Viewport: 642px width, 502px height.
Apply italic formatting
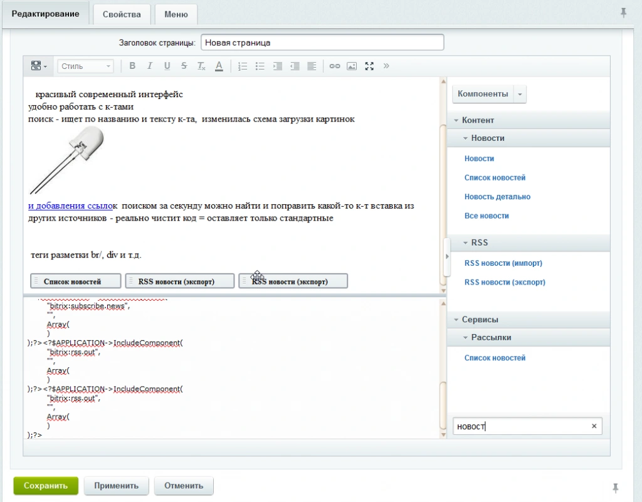tap(149, 66)
